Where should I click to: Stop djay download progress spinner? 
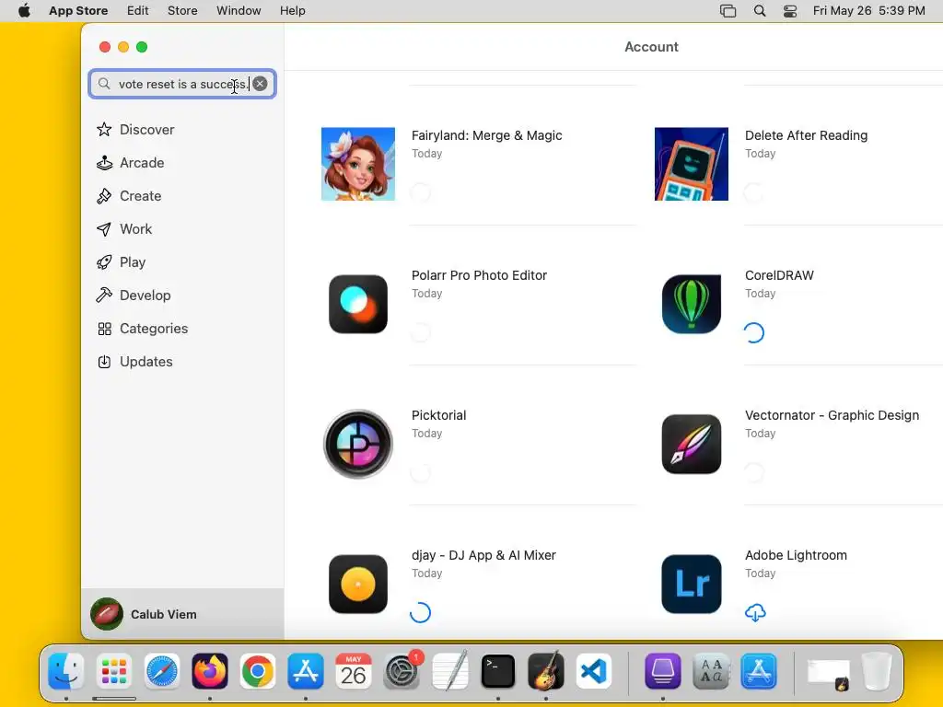coord(420,612)
